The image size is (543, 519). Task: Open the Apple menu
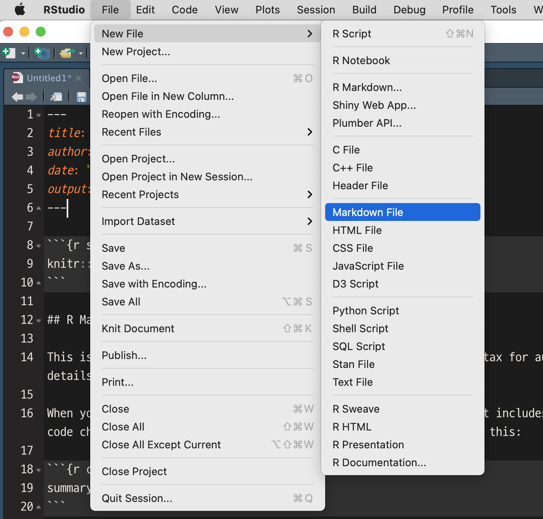pyautogui.click(x=20, y=9)
